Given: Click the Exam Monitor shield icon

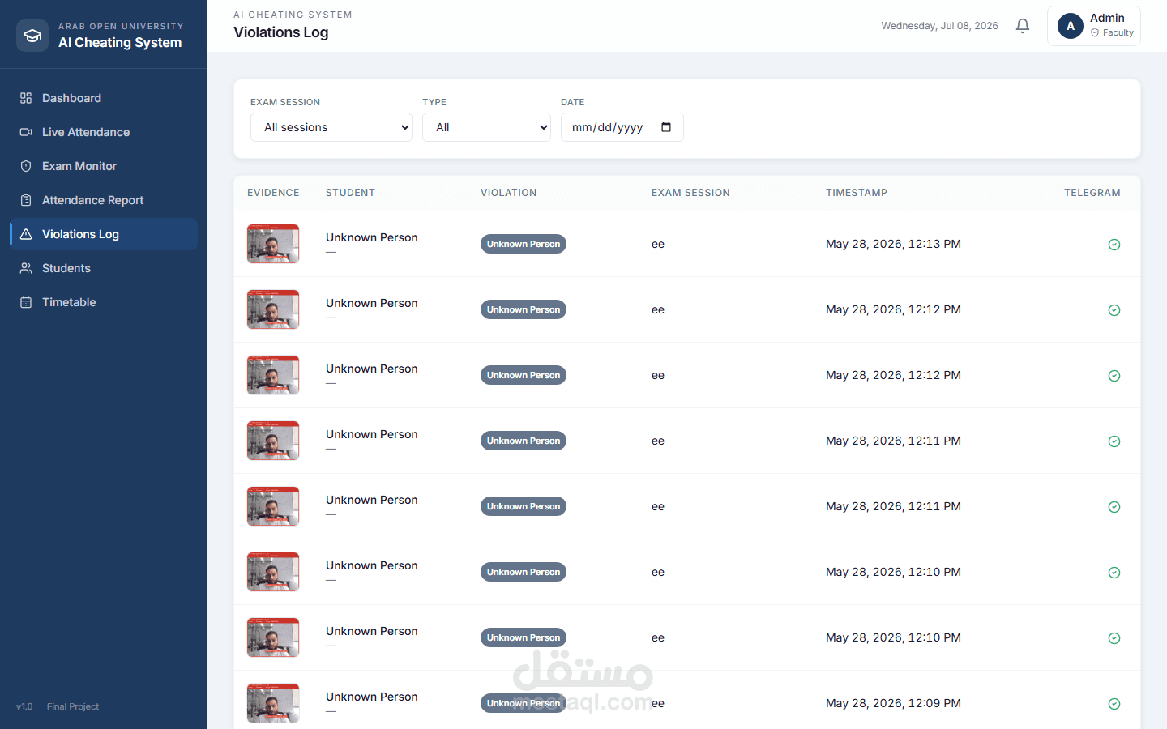Looking at the screenshot, I should [x=26, y=166].
